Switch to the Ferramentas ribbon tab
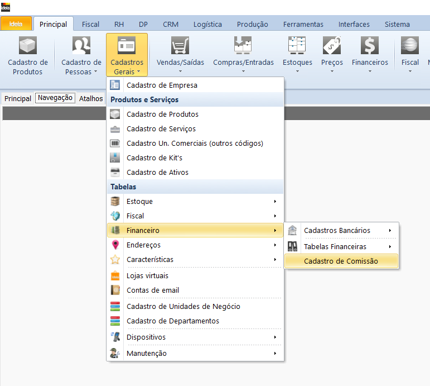This screenshot has height=386, width=430. coord(303,24)
